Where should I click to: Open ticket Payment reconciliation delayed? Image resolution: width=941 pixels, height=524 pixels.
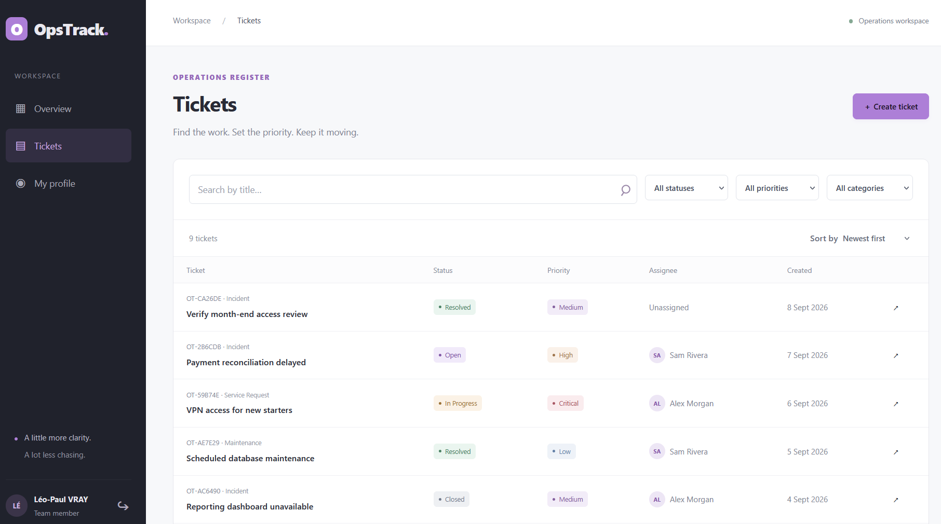point(246,362)
